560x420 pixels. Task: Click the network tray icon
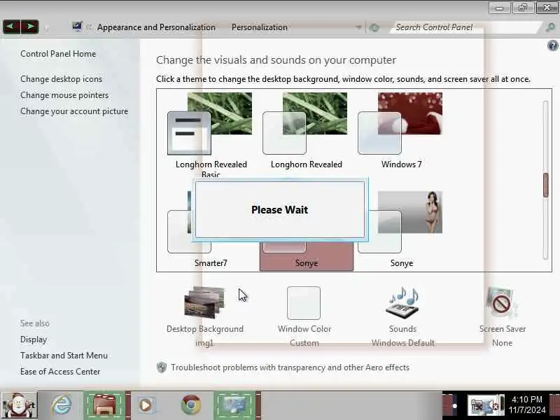click(x=477, y=406)
